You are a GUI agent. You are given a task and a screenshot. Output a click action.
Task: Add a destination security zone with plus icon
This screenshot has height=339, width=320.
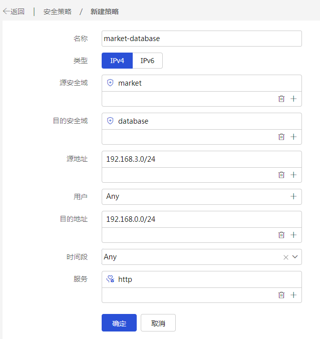pyautogui.click(x=293, y=137)
